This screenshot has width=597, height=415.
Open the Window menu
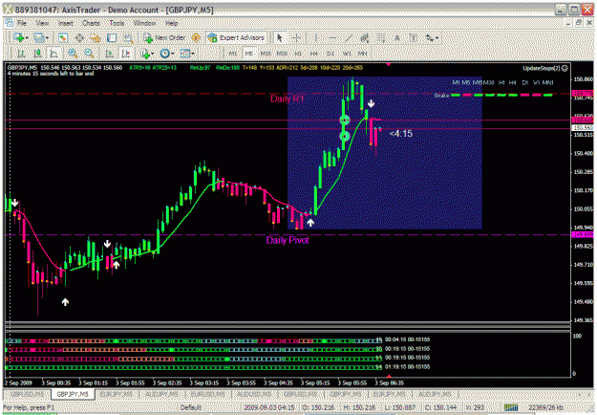(x=144, y=23)
